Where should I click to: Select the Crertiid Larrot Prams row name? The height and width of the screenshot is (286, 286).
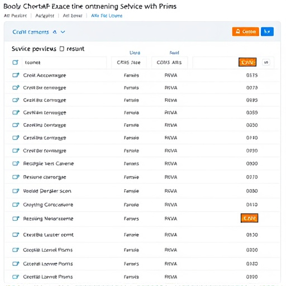(48, 277)
